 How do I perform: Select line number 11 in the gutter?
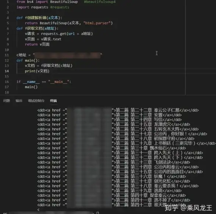tap(7, 55)
